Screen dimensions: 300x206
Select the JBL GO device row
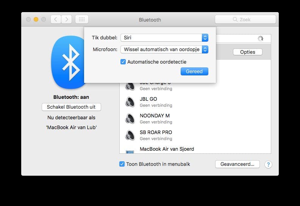195,102
